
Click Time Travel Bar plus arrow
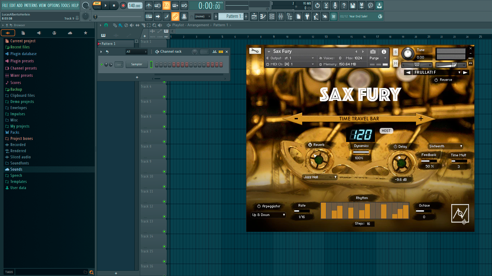pyautogui.click(x=421, y=119)
